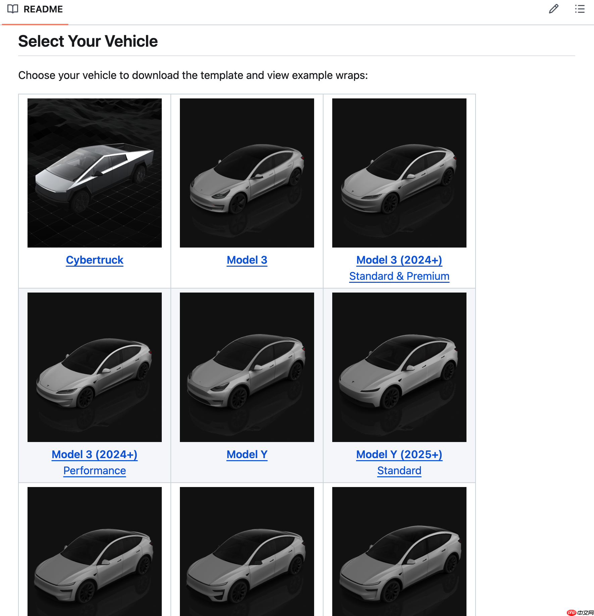Open Model 3 (2024+) Standard & Premium link
Viewport: 594px width, 616px height.
(399, 268)
